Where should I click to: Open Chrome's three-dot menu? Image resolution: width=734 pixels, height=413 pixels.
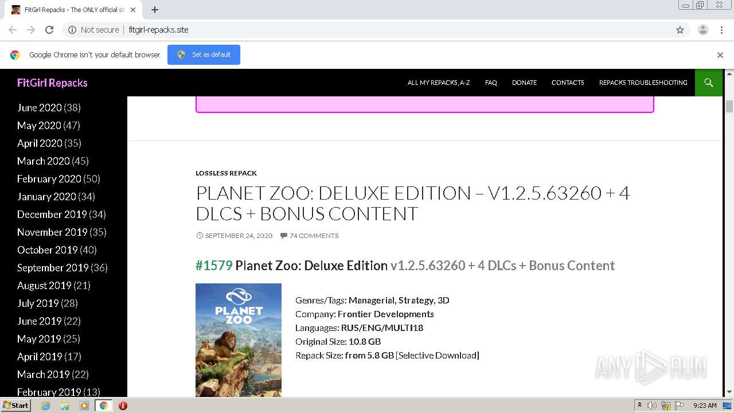tap(721, 30)
